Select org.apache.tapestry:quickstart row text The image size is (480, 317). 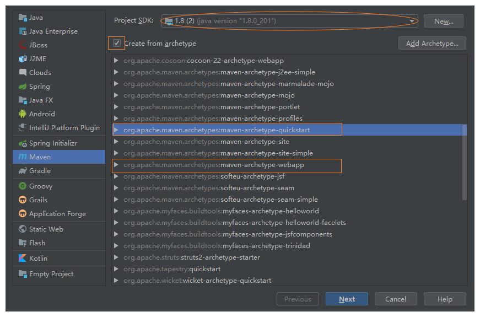(172, 269)
